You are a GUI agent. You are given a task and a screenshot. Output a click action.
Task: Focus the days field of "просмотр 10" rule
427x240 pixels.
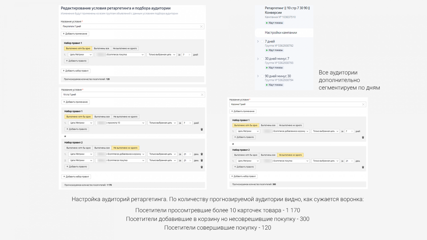pos(188,123)
